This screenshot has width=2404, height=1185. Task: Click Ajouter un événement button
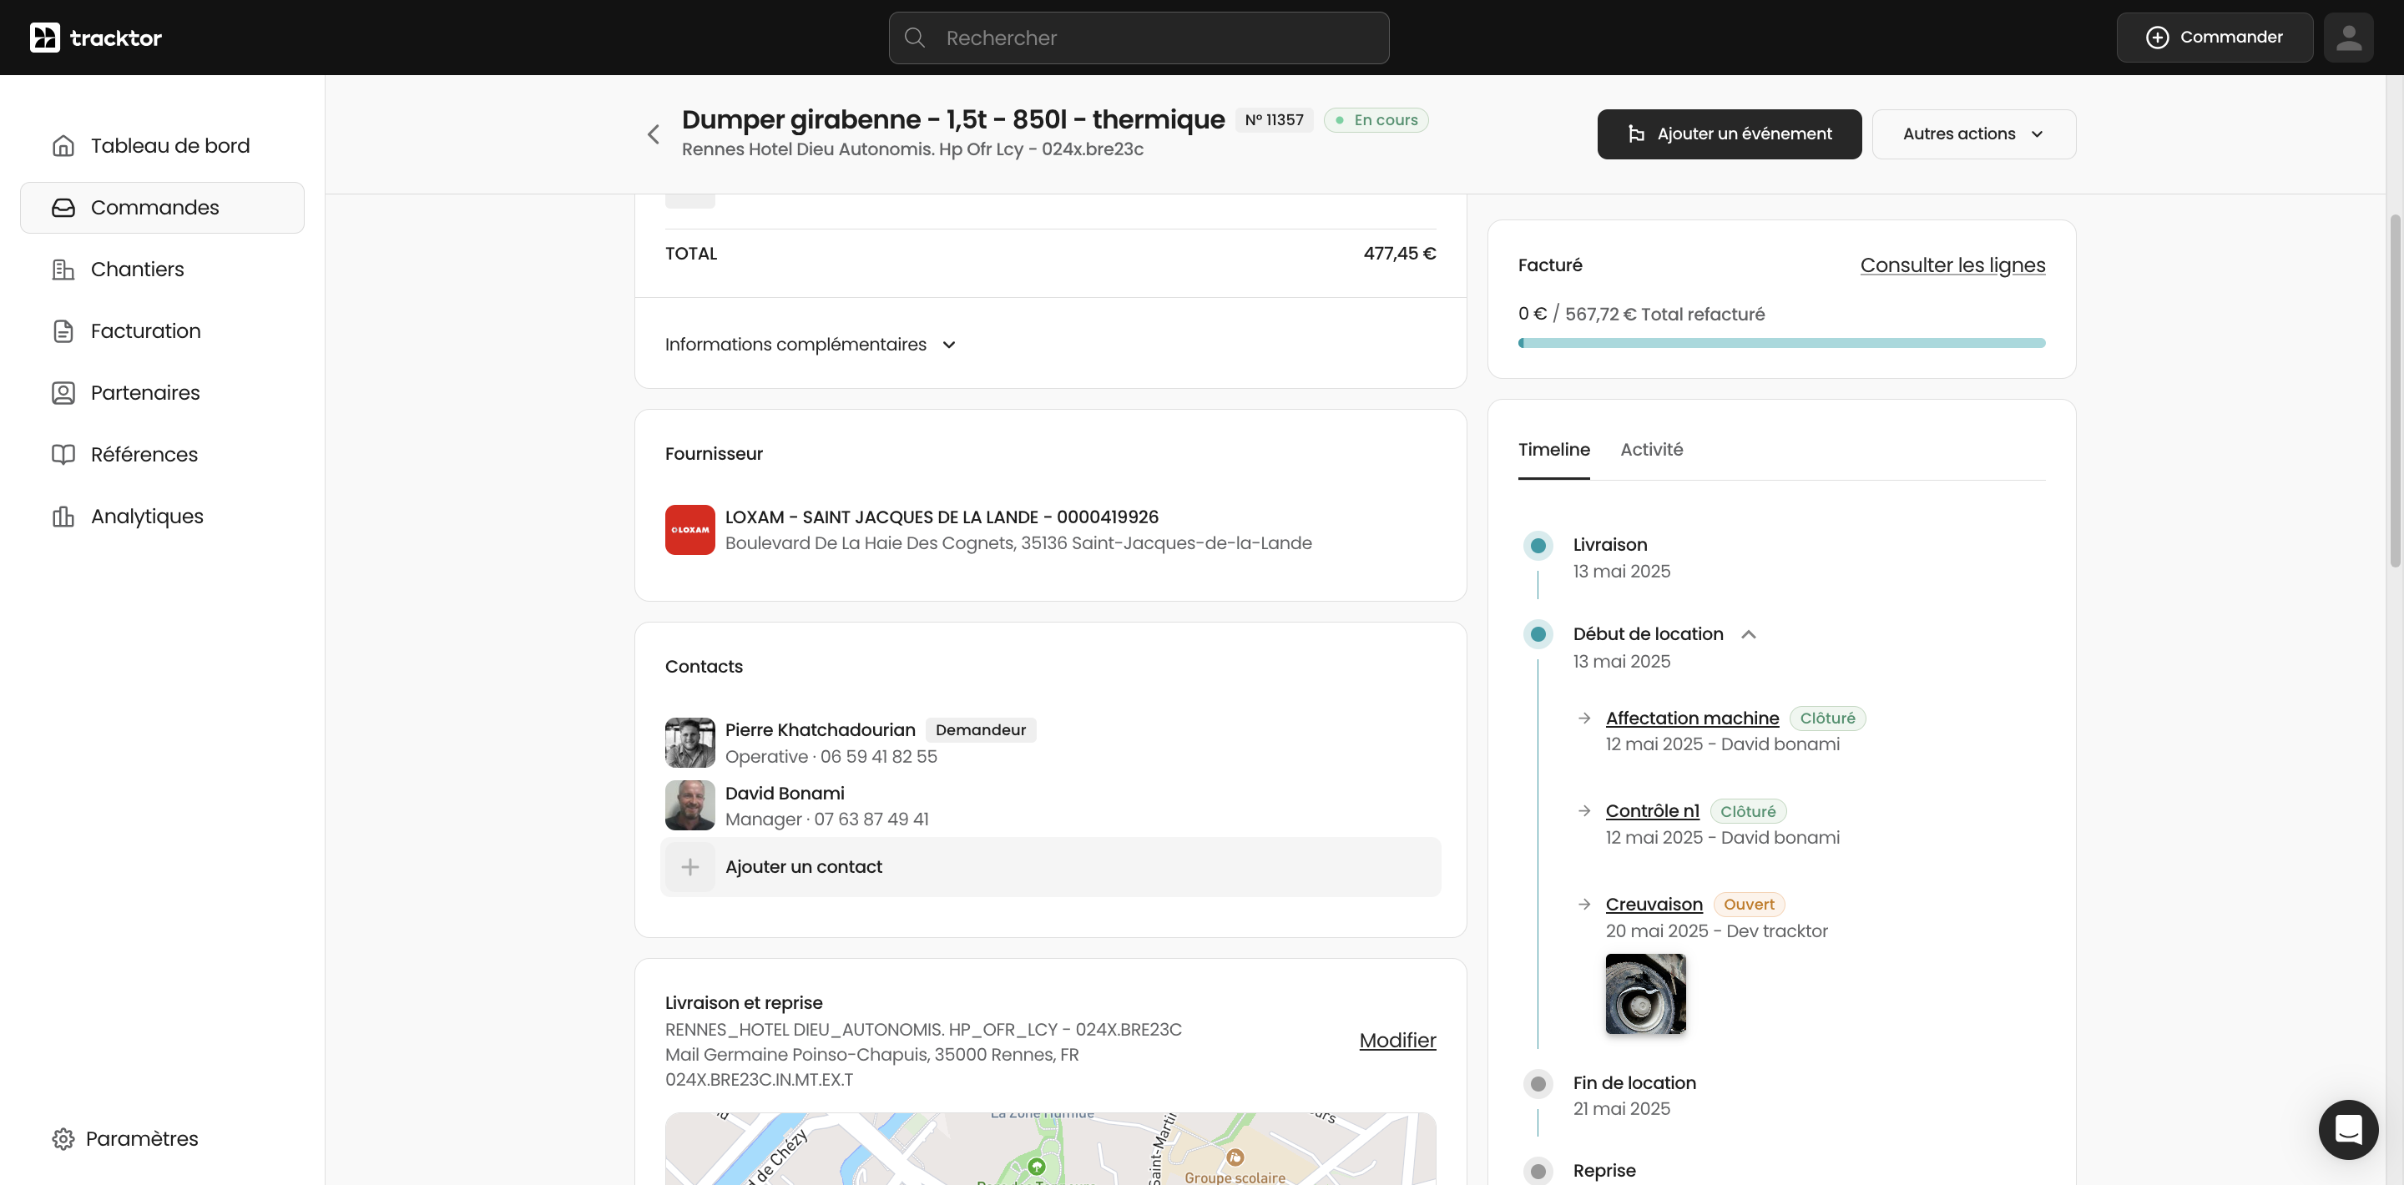(x=1730, y=134)
